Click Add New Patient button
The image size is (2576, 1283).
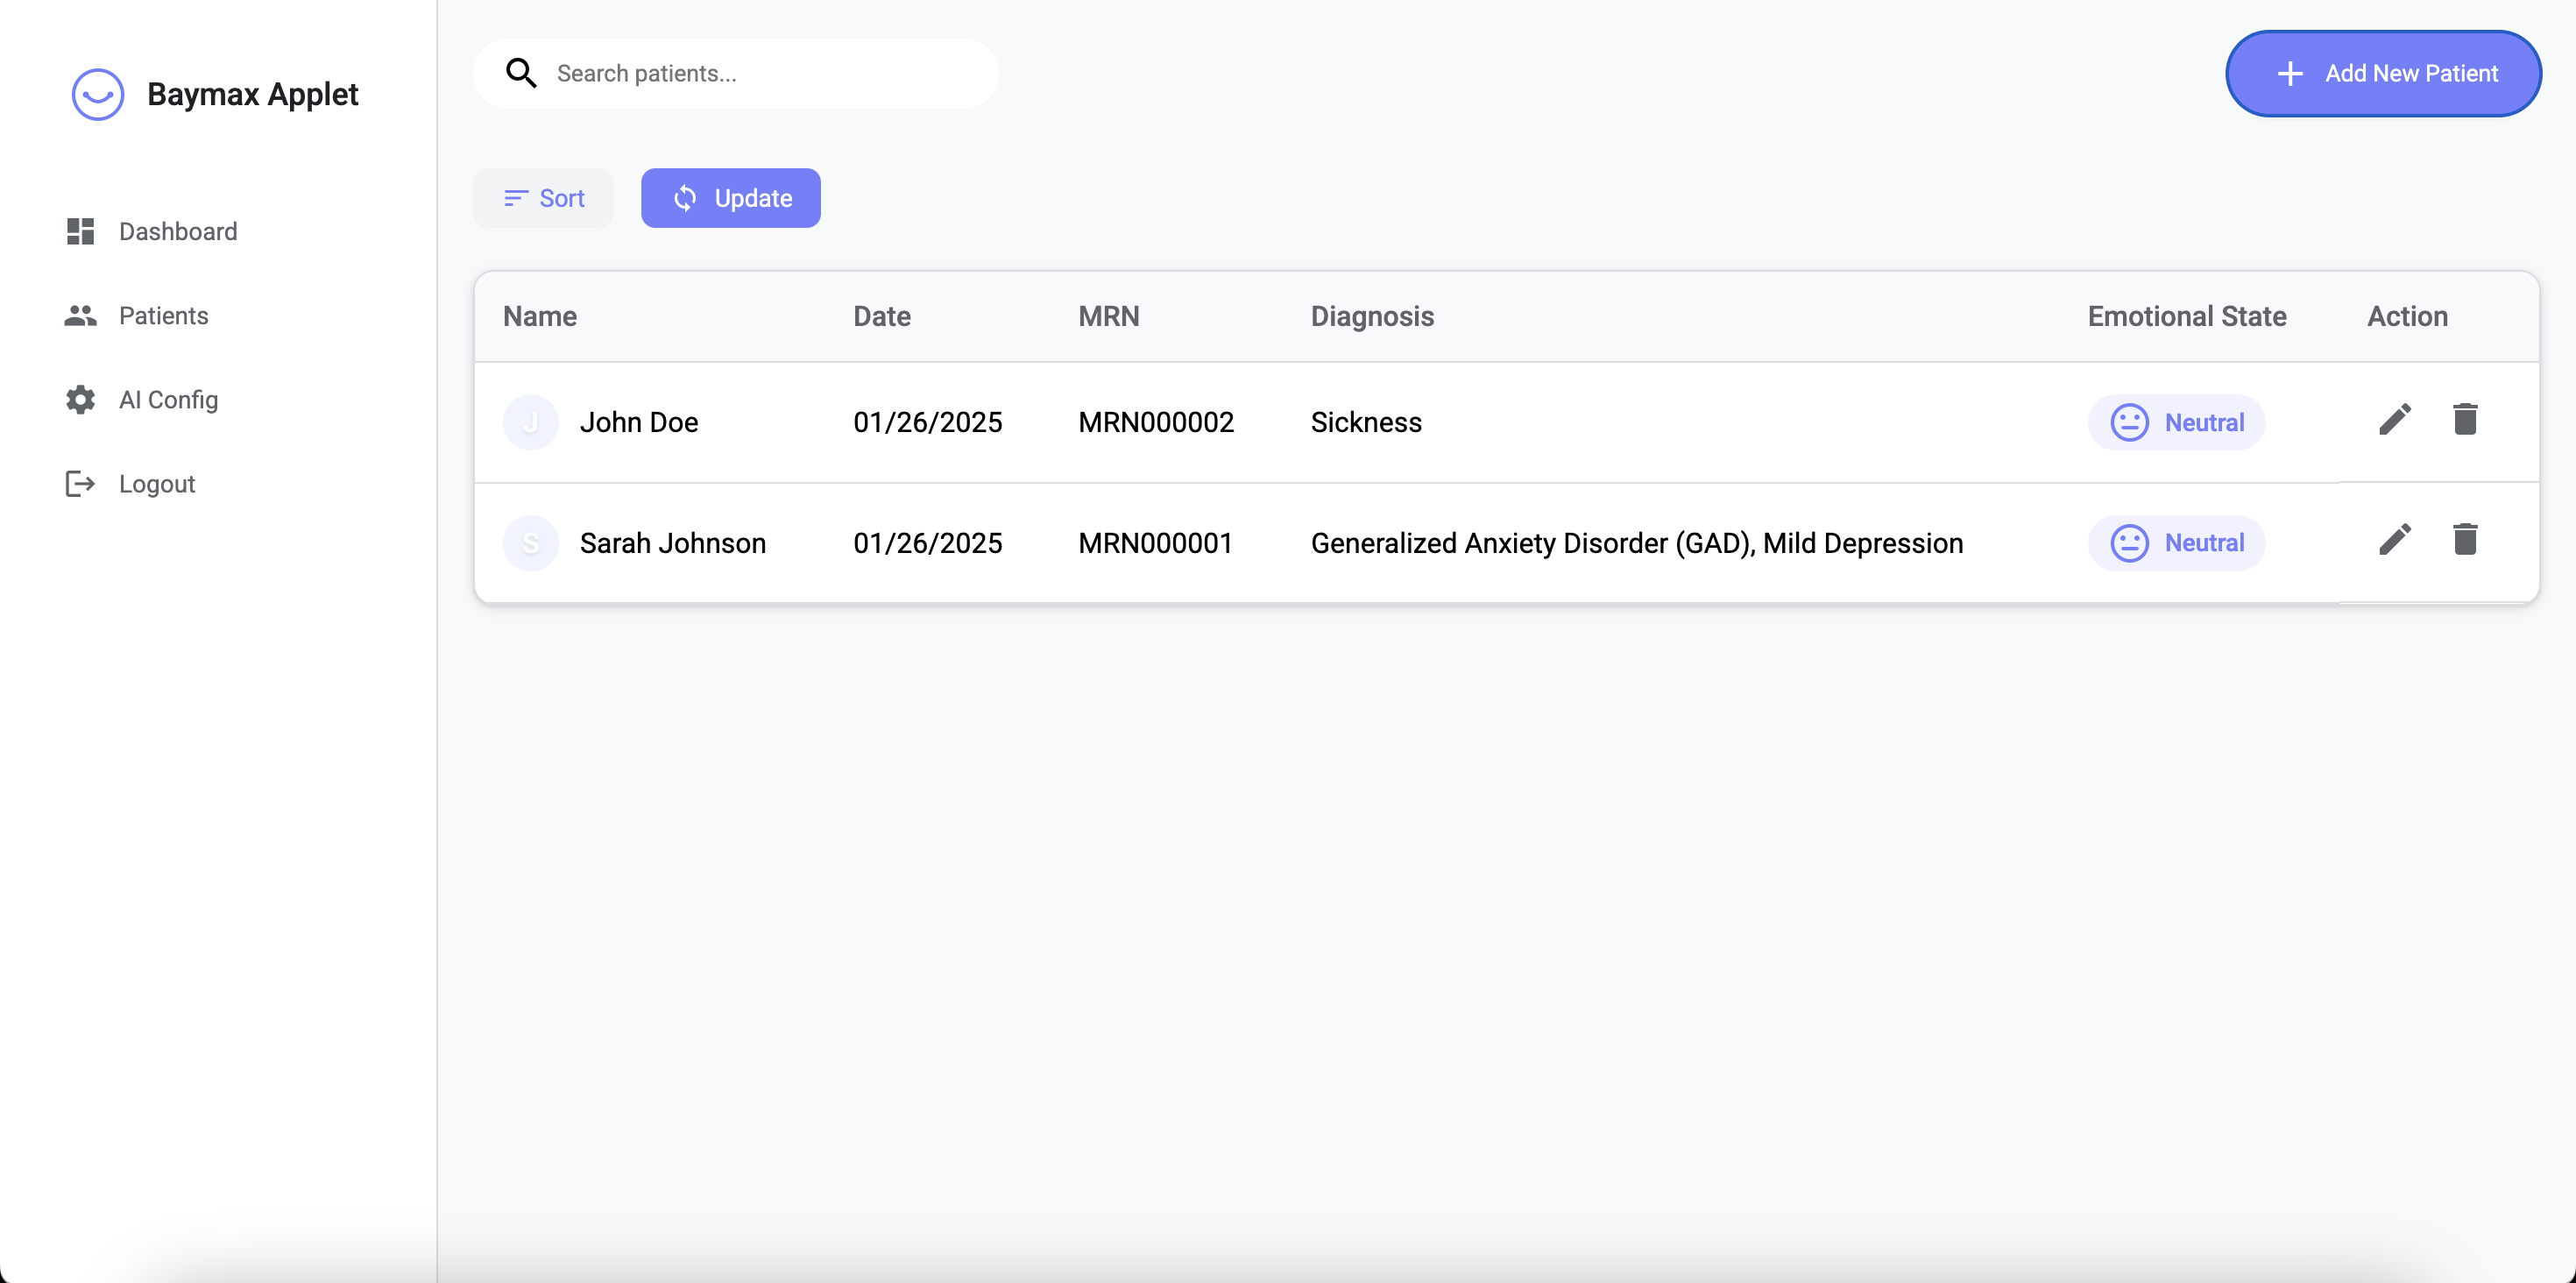coord(2383,73)
